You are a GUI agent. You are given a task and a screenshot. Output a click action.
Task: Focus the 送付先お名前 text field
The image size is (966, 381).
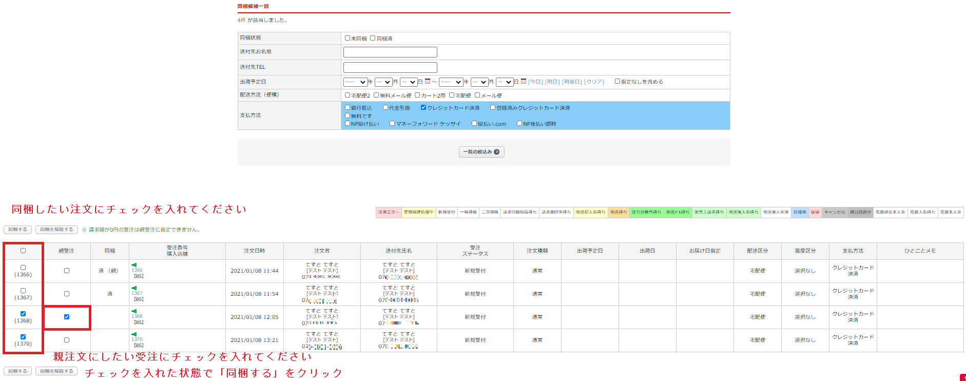click(390, 52)
